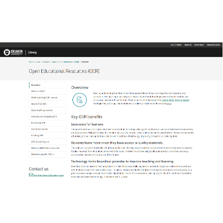Go to How to find OER page
The height and width of the screenshot is (223, 223).
[x=48, y=104]
